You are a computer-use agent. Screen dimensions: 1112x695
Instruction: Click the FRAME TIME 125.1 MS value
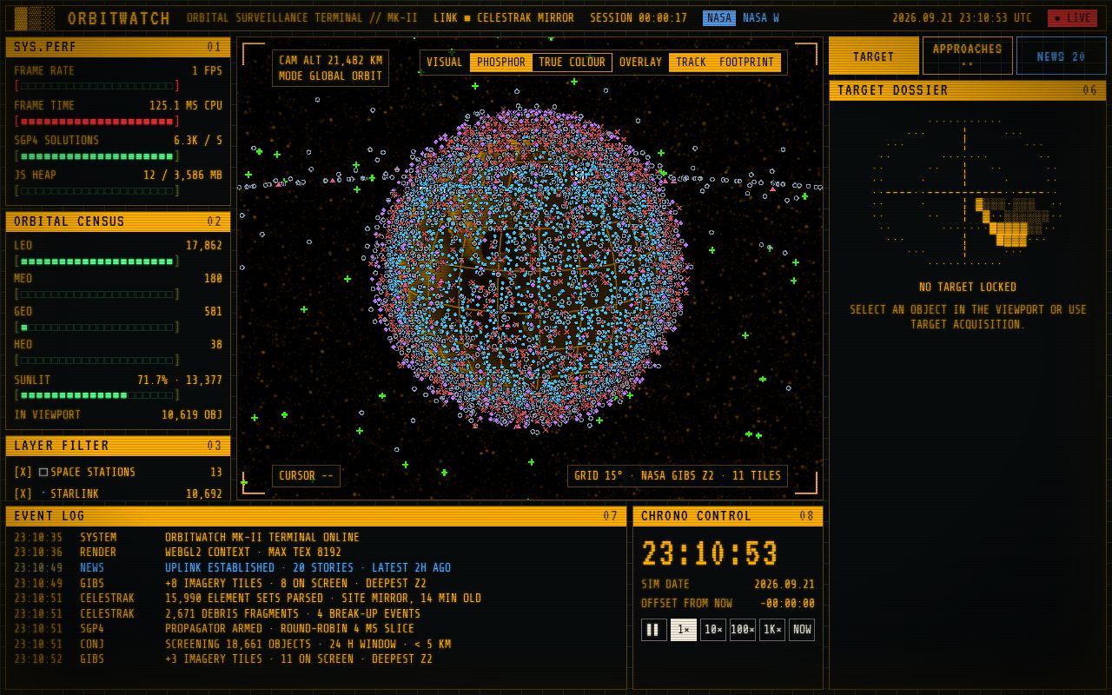(x=186, y=106)
